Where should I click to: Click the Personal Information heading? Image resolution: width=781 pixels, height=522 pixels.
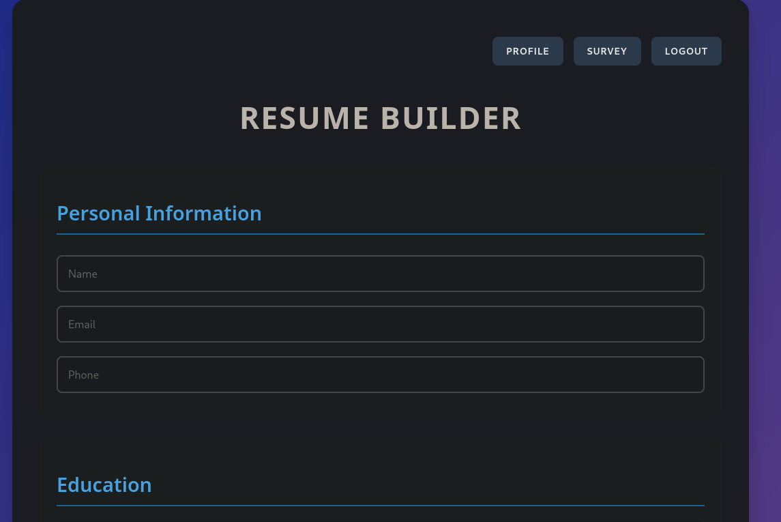pyautogui.click(x=159, y=214)
